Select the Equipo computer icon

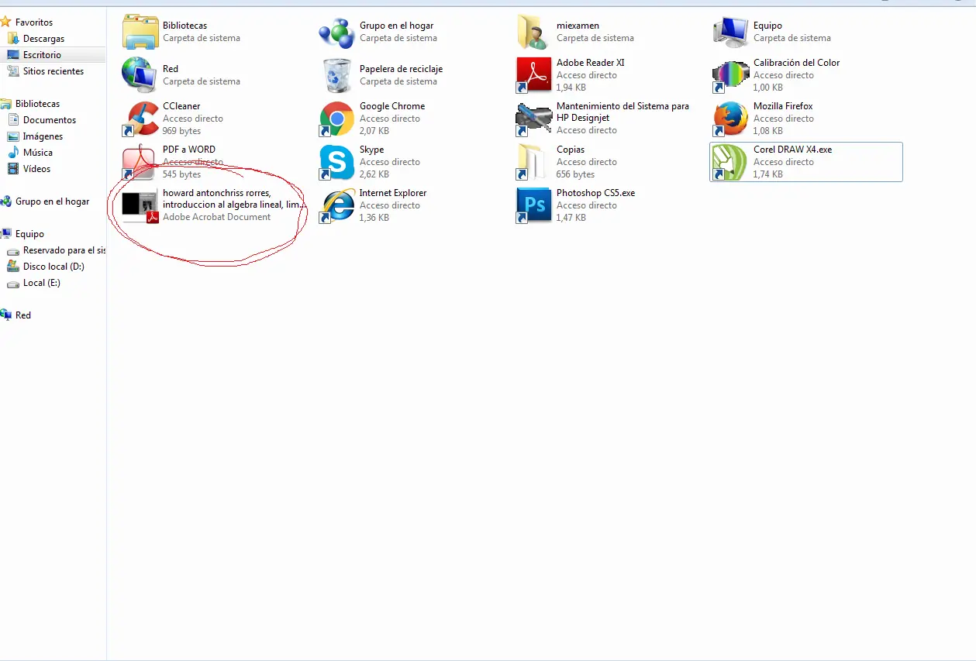tap(731, 32)
